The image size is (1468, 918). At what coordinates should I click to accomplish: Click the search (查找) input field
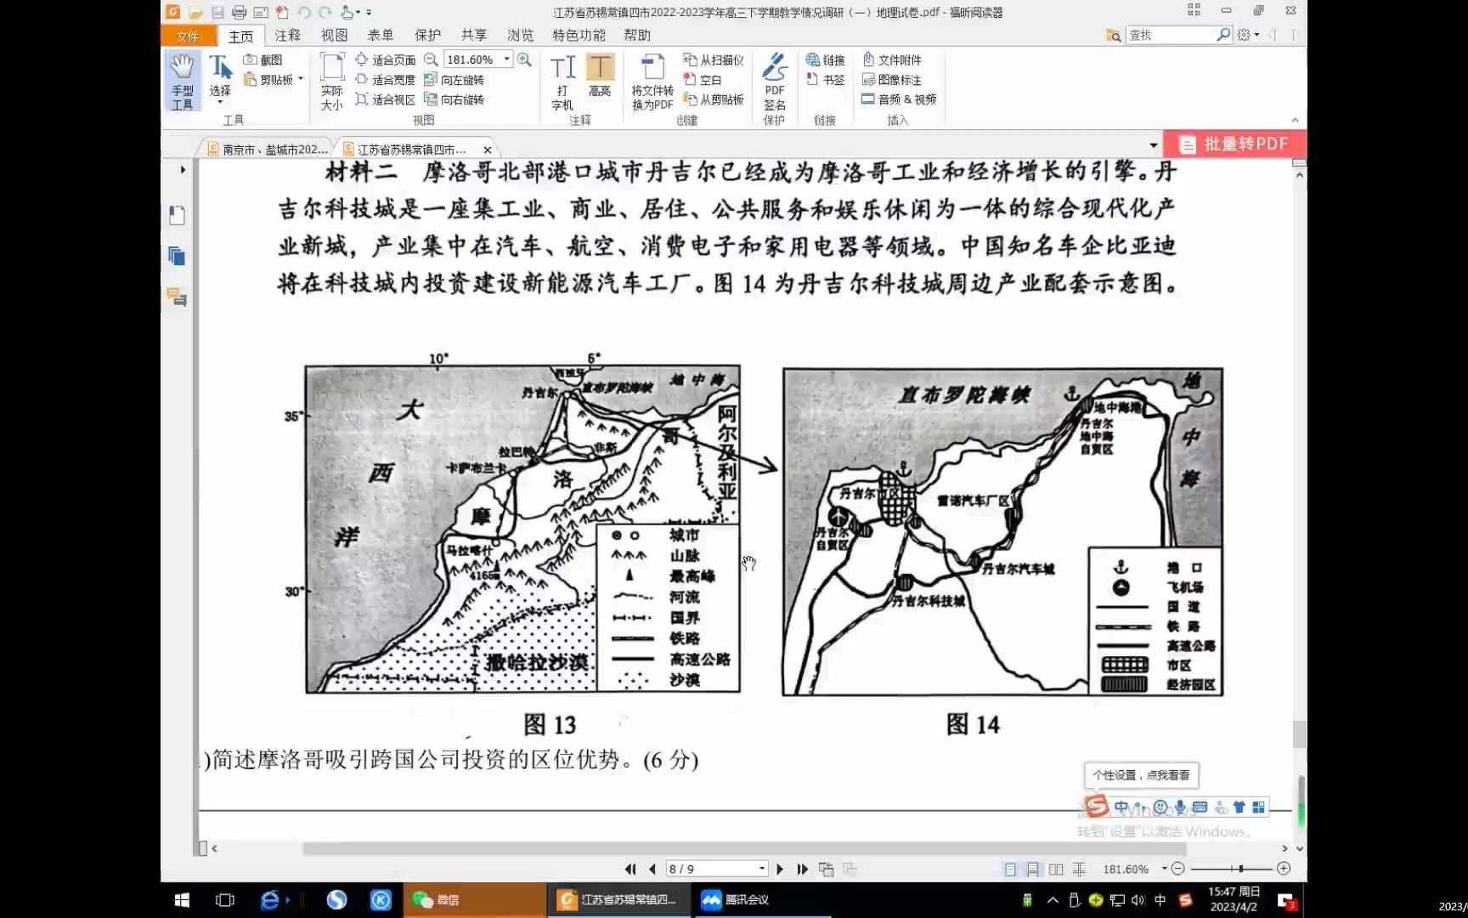coord(1172,35)
